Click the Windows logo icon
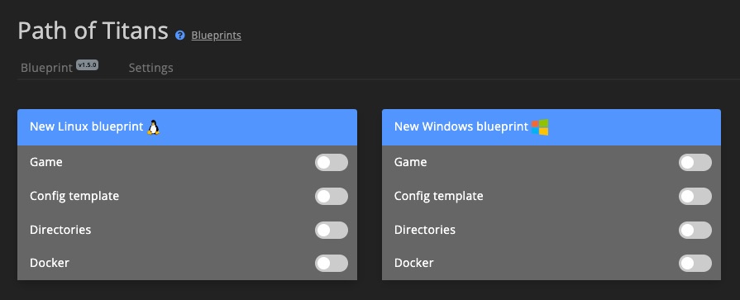The width and height of the screenshot is (740, 300). click(x=540, y=127)
